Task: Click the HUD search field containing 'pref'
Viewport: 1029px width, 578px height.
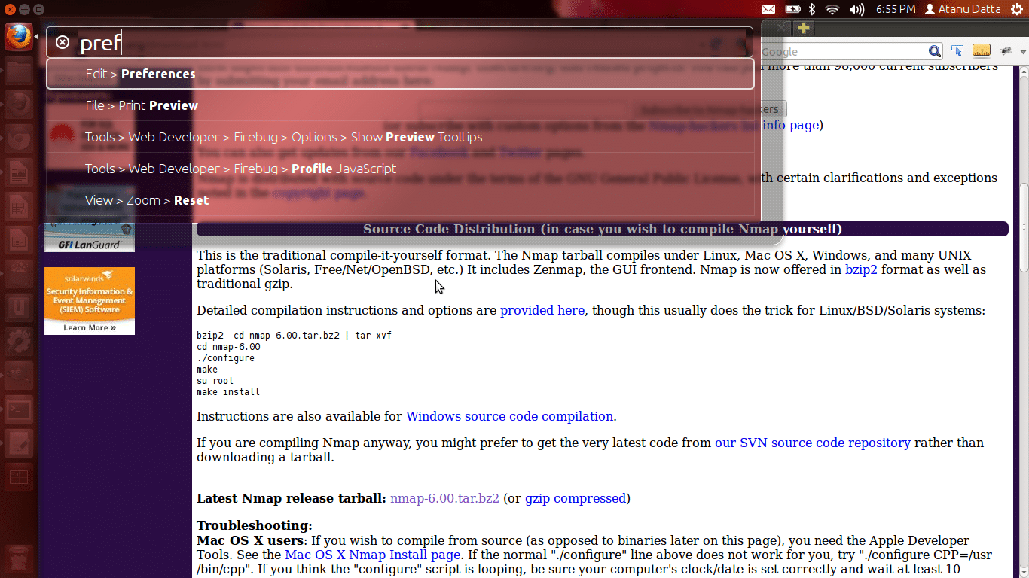Action: click(x=400, y=43)
